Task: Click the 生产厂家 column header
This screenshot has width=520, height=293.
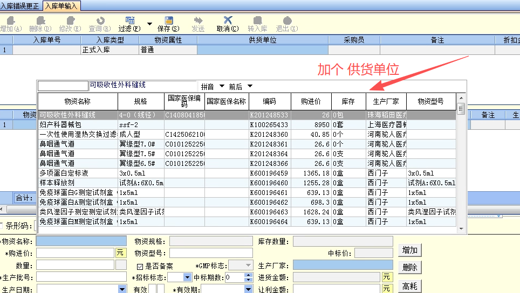Action: (x=386, y=101)
